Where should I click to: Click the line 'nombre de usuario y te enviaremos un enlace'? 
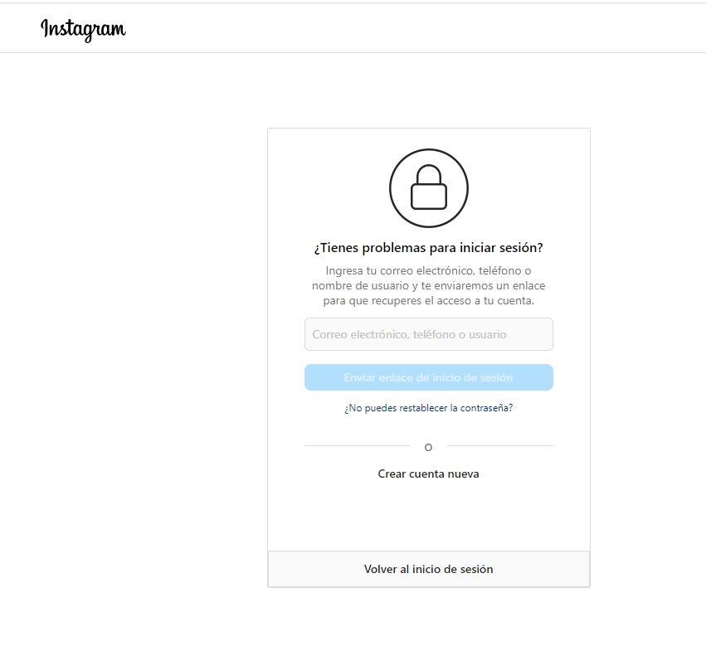click(x=428, y=286)
